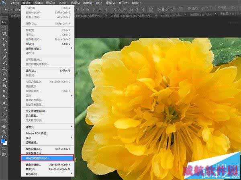The width and height of the screenshot is (241, 180).
Task: Open the 帮助(H) menu
Action: tap(137, 3)
